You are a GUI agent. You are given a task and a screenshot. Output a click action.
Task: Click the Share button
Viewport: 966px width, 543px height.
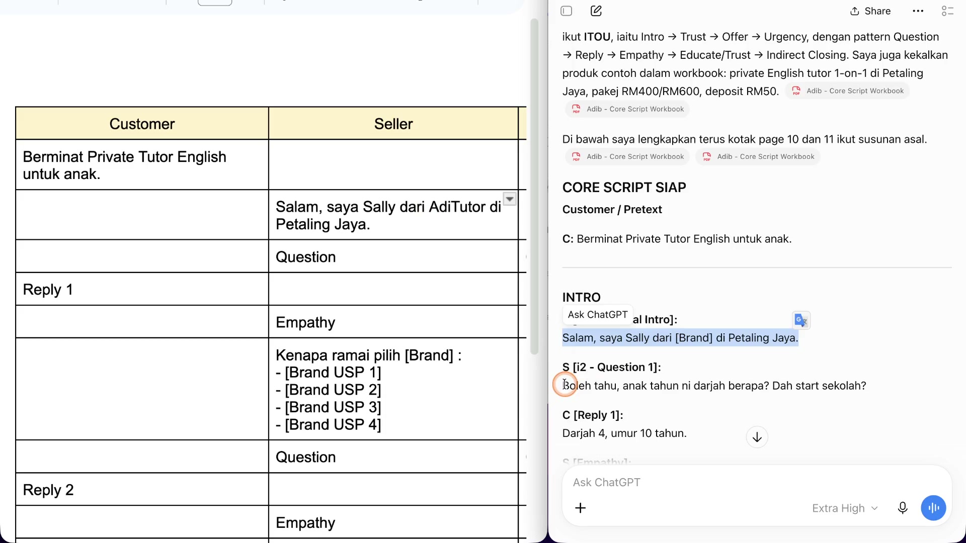(870, 11)
